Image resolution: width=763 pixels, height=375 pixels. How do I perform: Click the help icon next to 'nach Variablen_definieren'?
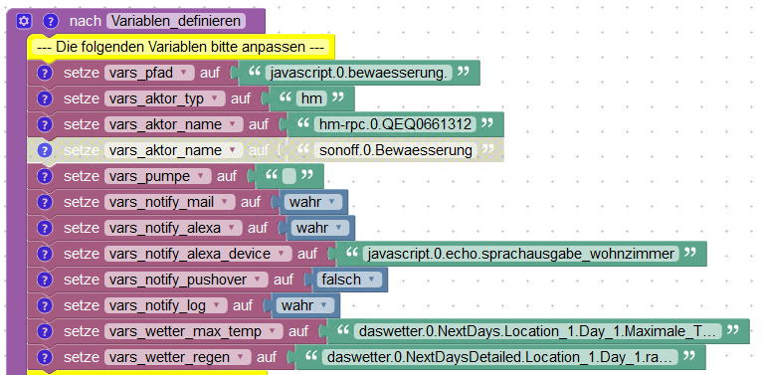coord(51,21)
